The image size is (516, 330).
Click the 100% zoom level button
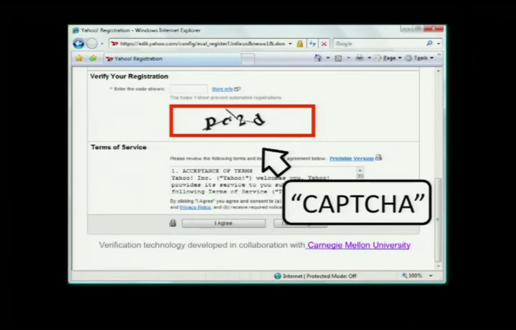tap(412, 276)
